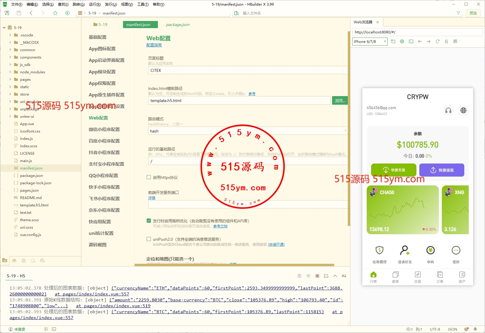Open the 运行(R) menu

pyautogui.click(x=95, y=4)
